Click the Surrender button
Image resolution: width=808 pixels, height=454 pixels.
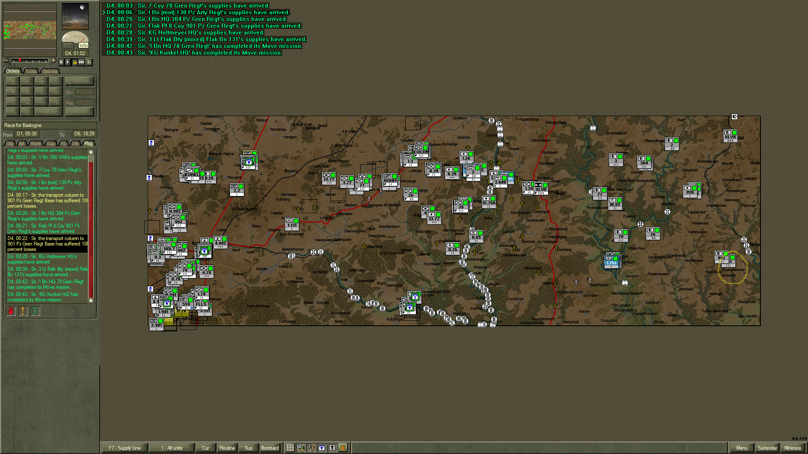767,448
